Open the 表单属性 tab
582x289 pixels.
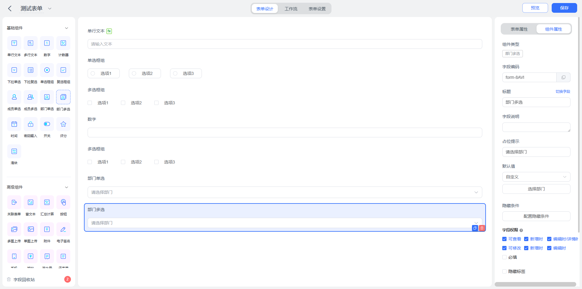[519, 29]
